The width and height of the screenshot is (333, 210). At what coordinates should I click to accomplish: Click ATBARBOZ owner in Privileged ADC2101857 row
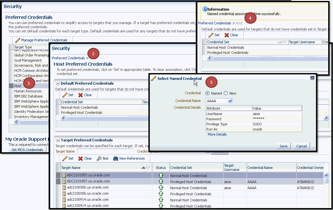(305, 182)
